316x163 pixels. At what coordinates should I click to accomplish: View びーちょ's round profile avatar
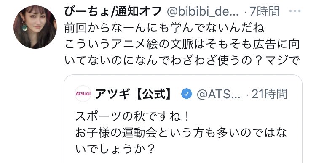click(x=35, y=27)
